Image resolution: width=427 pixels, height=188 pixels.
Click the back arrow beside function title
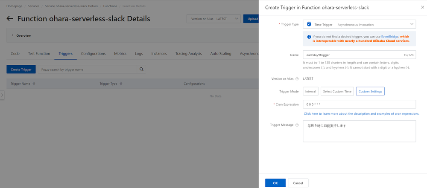10,19
